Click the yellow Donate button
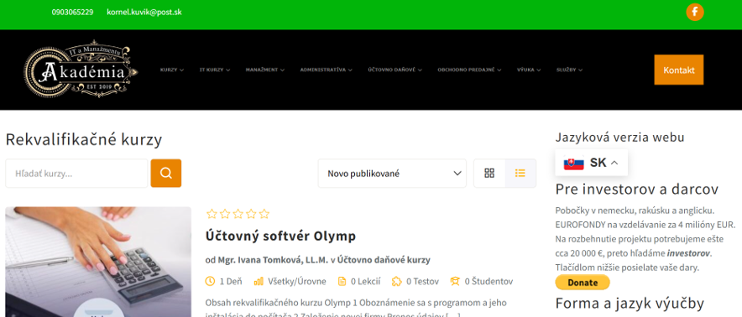Viewport: 742px width, 317px height. 583,283
